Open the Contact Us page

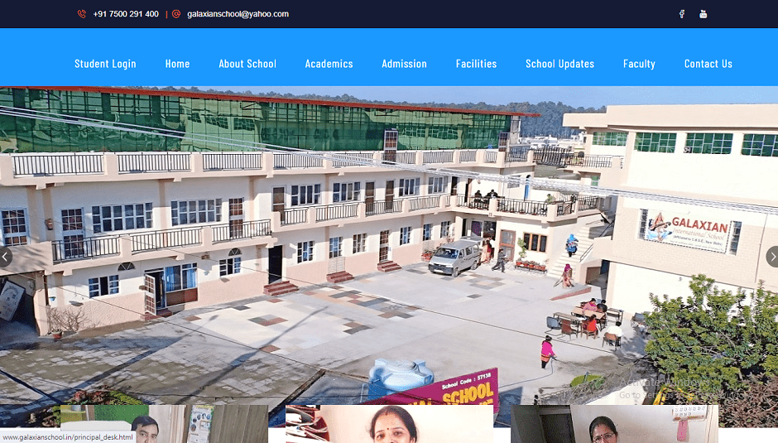708,64
